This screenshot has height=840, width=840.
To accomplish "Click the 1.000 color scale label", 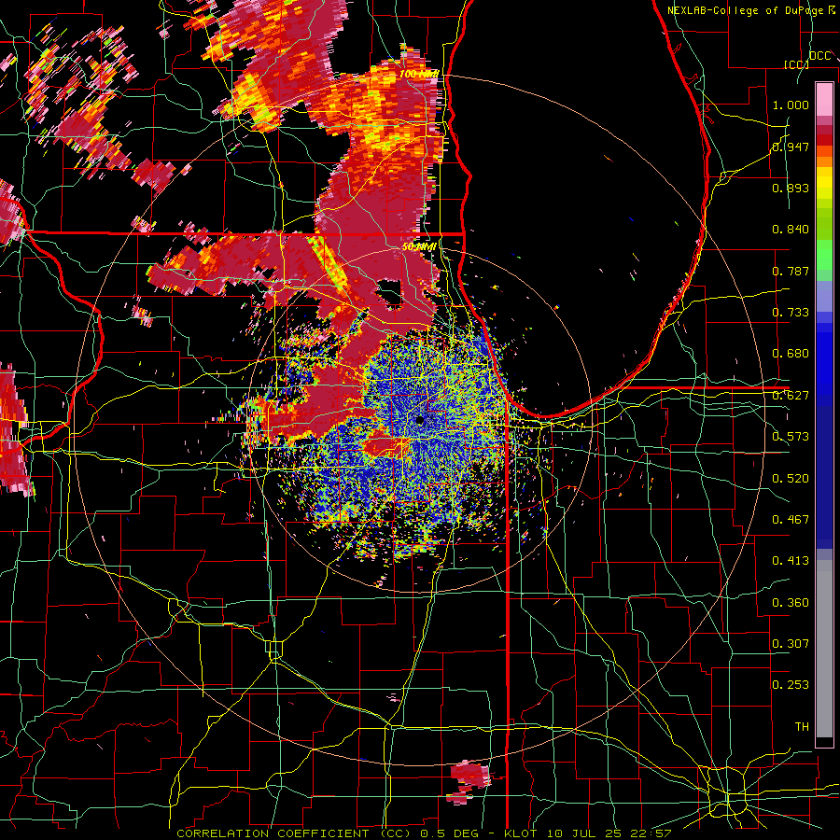I will pos(791,105).
